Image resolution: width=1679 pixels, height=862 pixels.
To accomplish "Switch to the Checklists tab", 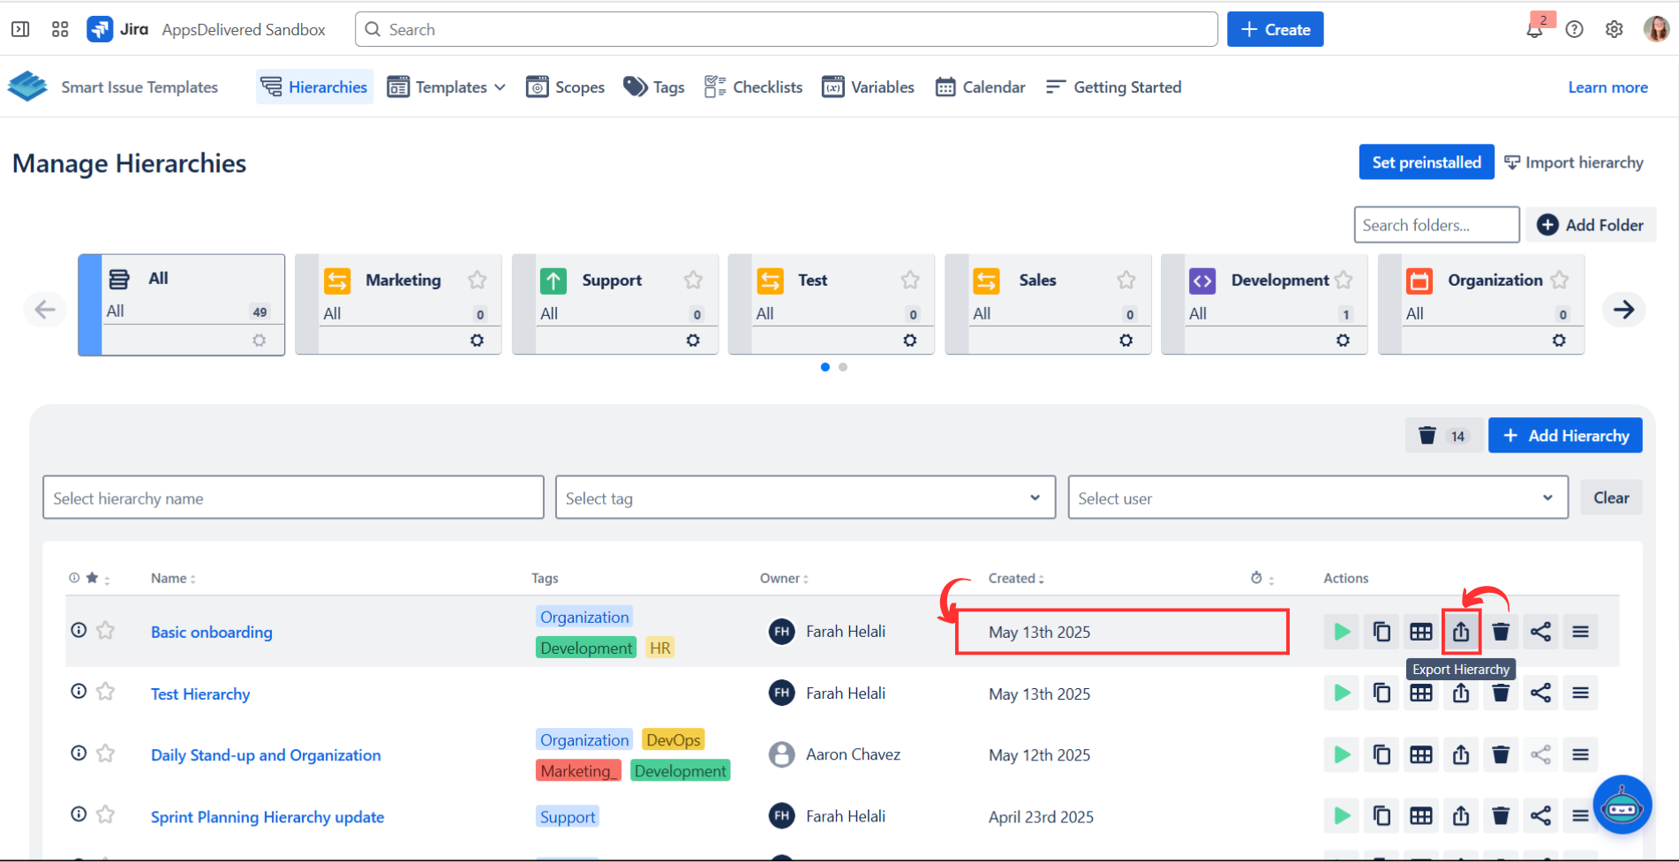I will (753, 87).
